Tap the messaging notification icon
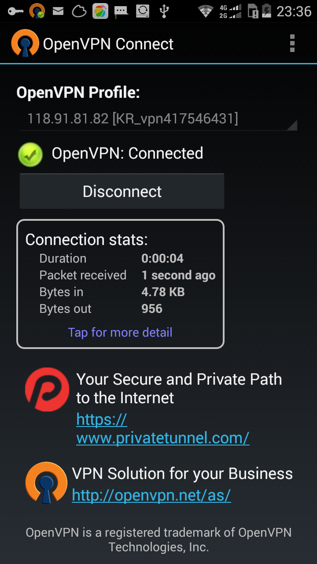This screenshot has width=317, height=564. (x=122, y=11)
